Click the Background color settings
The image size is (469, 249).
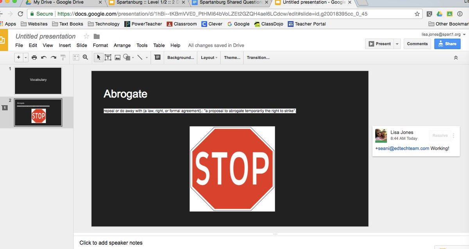(180, 57)
